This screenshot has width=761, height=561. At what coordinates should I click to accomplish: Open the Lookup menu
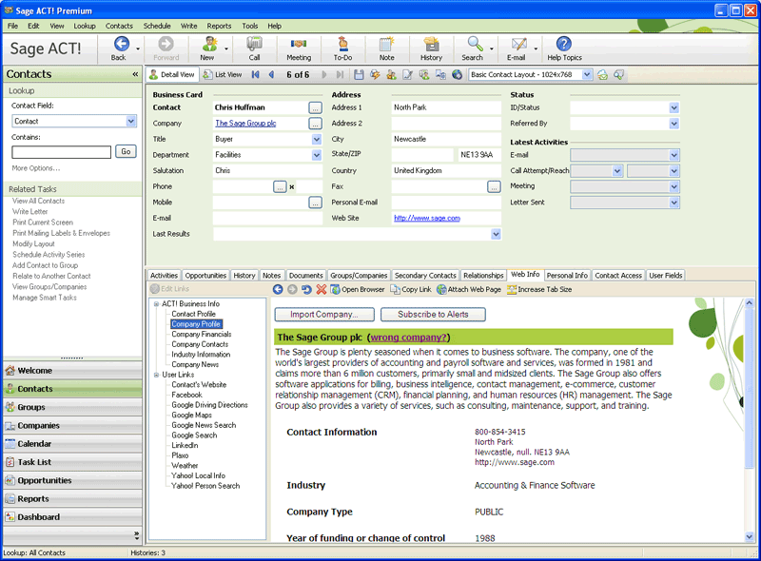pyautogui.click(x=85, y=27)
